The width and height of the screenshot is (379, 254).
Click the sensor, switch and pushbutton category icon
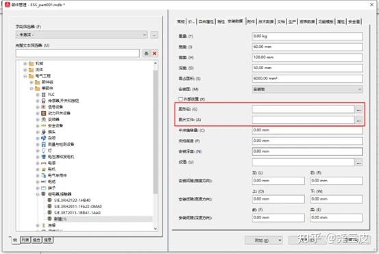tap(43, 101)
